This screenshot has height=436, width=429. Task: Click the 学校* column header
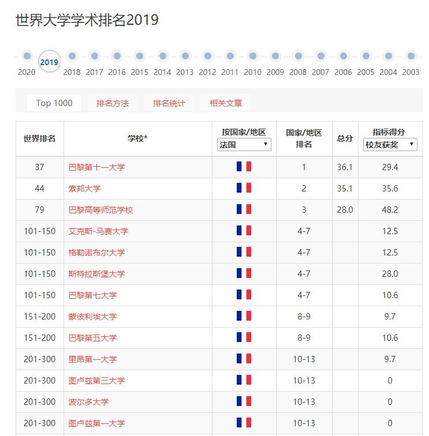[x=138, y=138]
